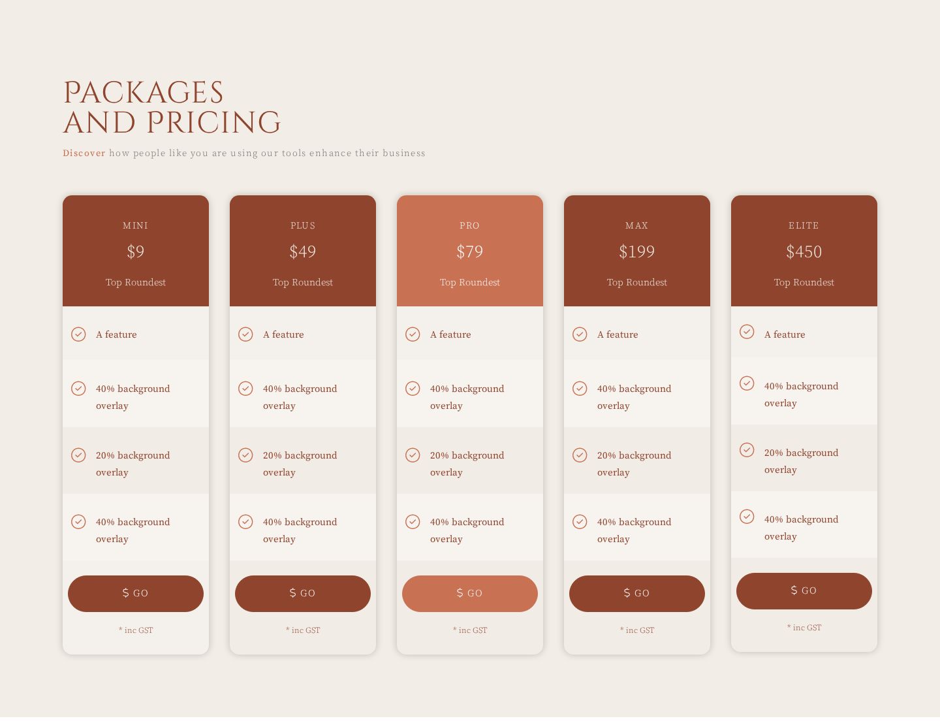Click the check icon for PRO 20% background overlay
This screenshot has height=727, width=940.
pyautogui.click(x=413, y=455)
